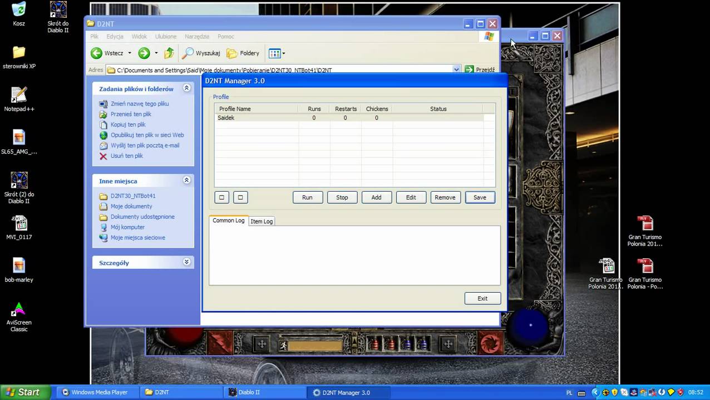The width and height of the screenshot is (710, 400).
Task: Click Usuń ten plik delete link
Action: click(x=126, y=156)
